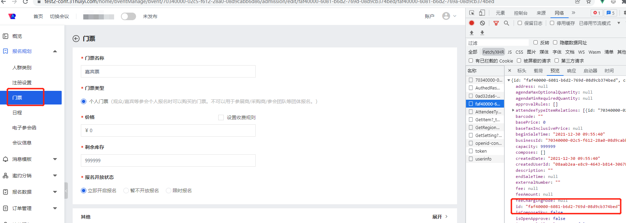Stop recording network log (red dot)

(x=472, y=23)
